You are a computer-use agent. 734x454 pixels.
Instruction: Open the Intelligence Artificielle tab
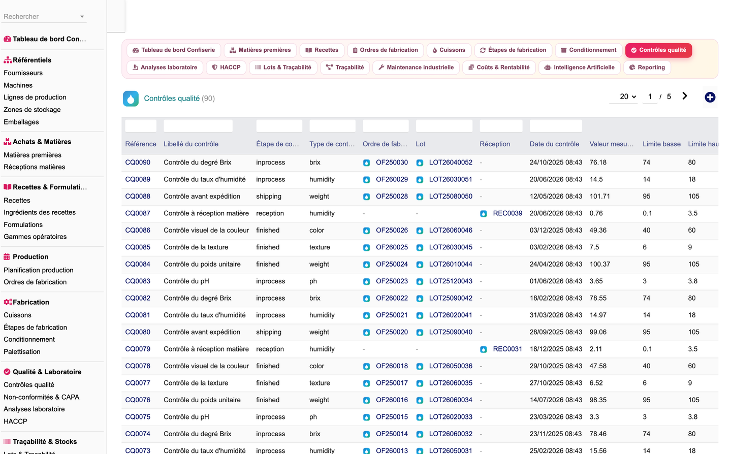point(579,68)
